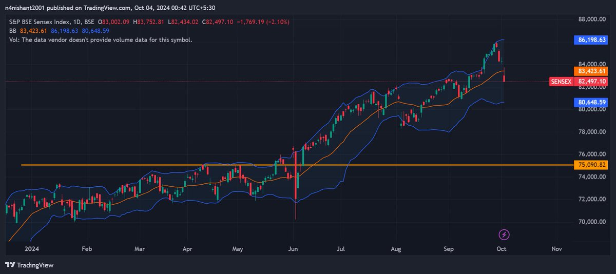Click the Jul label on time axis

coord(340,249)
